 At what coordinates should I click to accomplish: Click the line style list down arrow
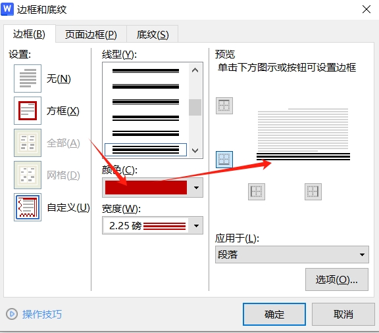tap(195, 150)
